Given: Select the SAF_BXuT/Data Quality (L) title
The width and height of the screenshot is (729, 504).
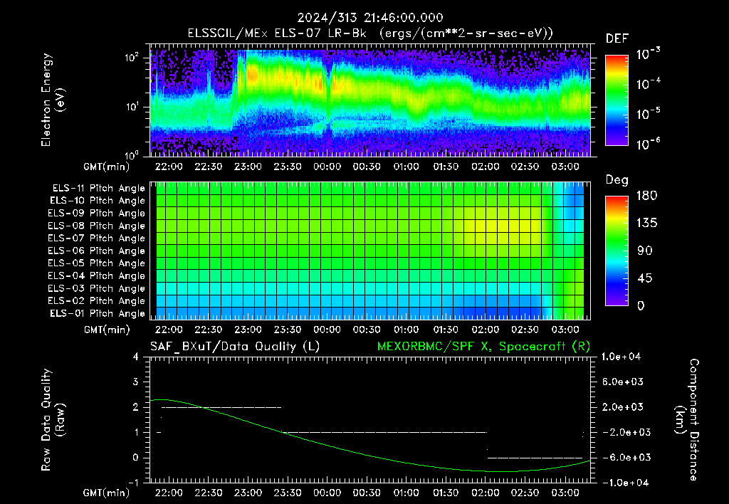Looking at the screenshot, I should tap(235, 347).
